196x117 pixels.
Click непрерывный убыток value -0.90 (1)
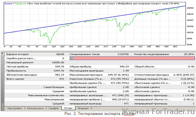click(188, 99)
